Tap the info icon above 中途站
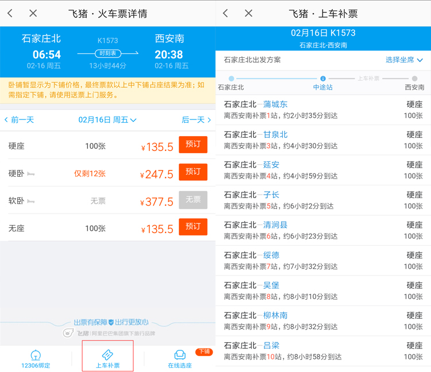 click(x=323, y=79)
